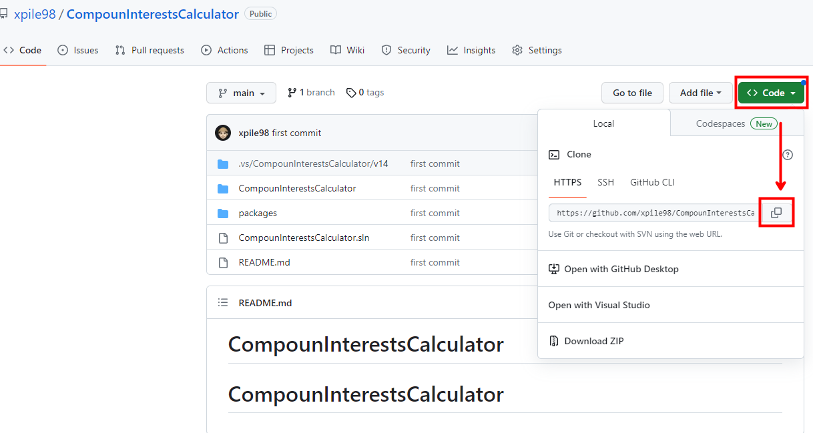Open the CompounInterestsCalculator repository title link
This screenshot has height=433, width=813.
point(153,14)
